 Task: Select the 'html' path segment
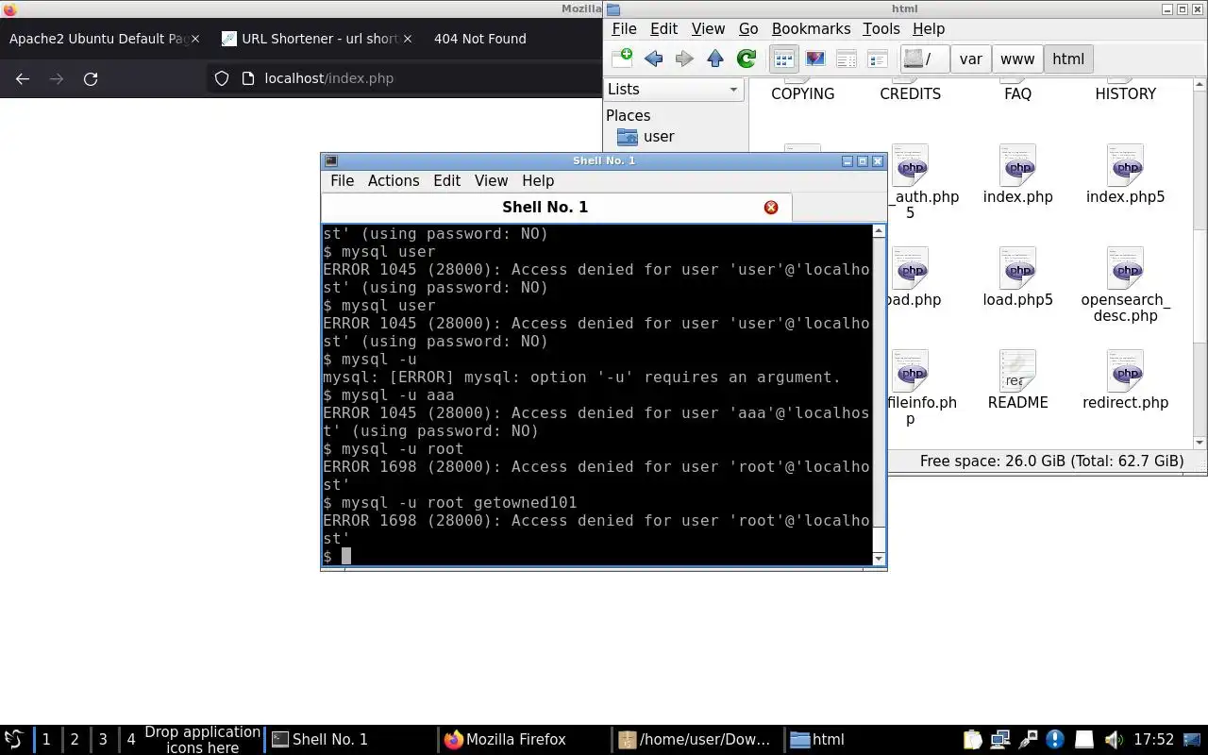pyautogui.click(x=1067, y=59)
